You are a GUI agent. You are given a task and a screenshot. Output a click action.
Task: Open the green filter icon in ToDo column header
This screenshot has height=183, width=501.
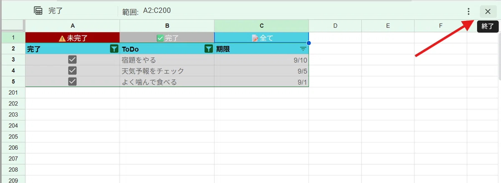click(x=208, y=49)
